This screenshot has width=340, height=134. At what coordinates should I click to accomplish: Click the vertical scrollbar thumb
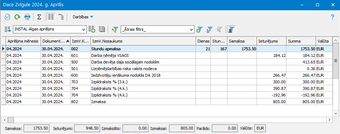coord(336,61)
